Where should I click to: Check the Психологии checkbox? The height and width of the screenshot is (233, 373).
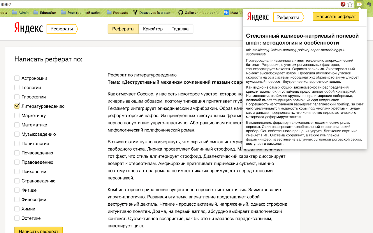click(x=17, y=171)
